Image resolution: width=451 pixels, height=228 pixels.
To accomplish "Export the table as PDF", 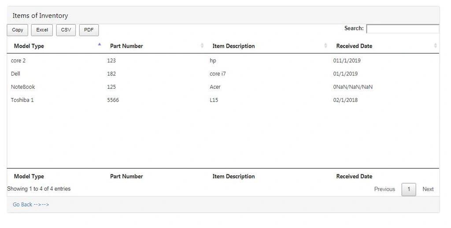I will (89, 30).
